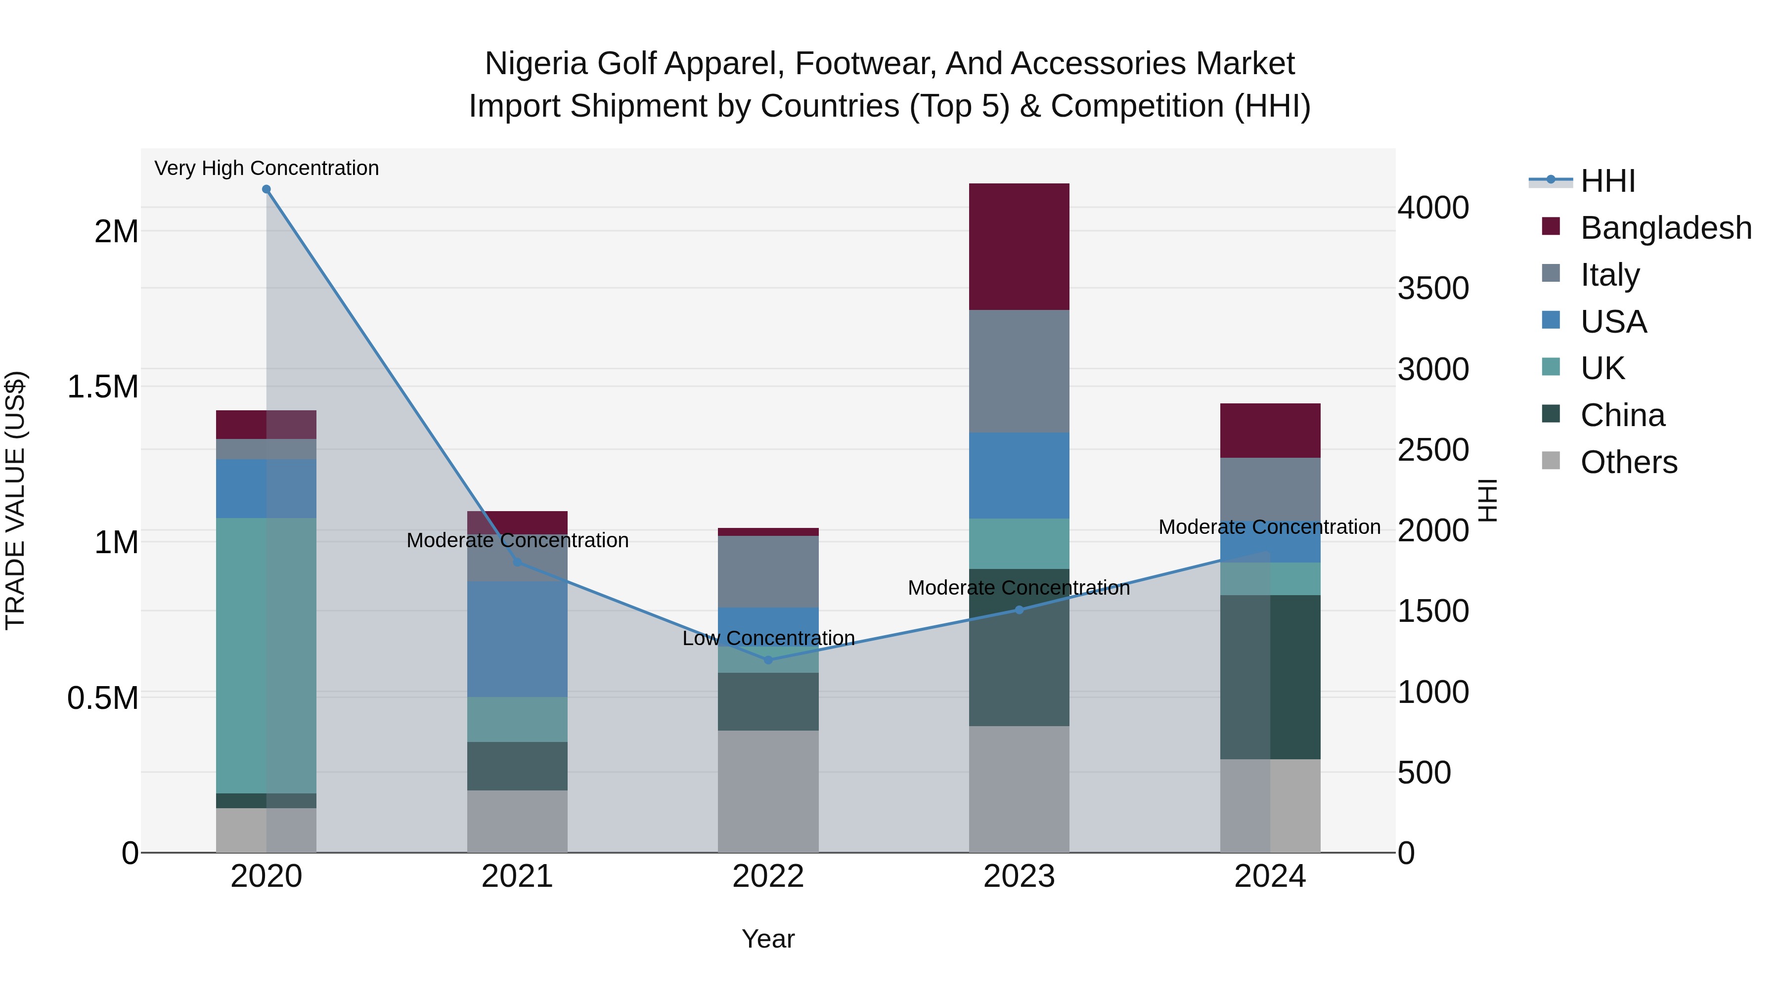The height and width of the screenshot is (1001, 1780).
Task: Click the 2020 x-axis tick label
Action: coord(266,876)
